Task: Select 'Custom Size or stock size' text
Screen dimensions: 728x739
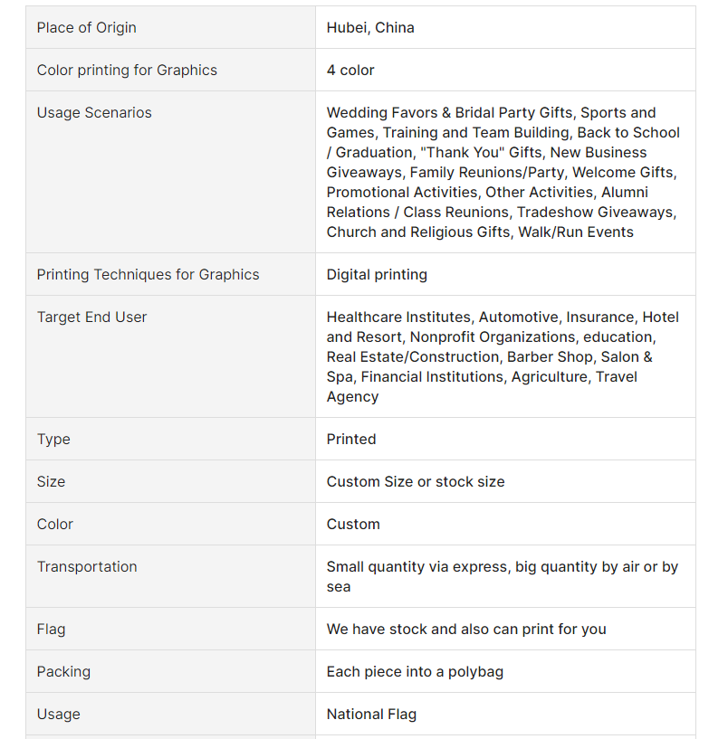Action: [x=416, y=482]
